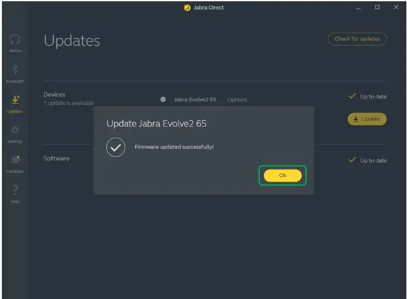407x299 pixels.
Task: Click the 'Firmware updated successfully!' message
Action: (174, 147)
